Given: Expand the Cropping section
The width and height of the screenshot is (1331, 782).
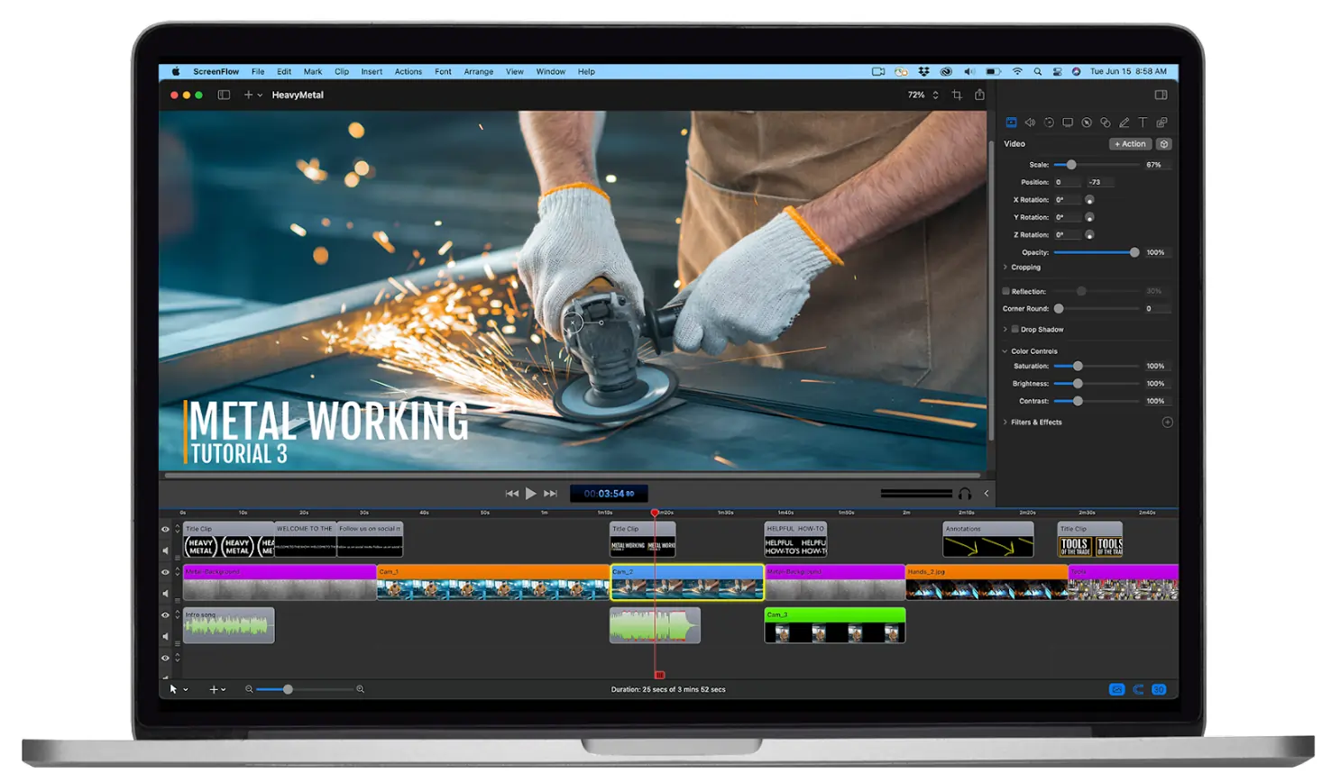Looking at the screenshot, I should point(1006,267).
